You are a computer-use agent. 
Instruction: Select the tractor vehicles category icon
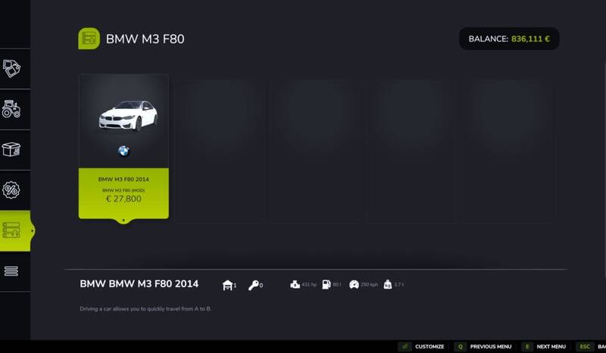click(11, 109)
